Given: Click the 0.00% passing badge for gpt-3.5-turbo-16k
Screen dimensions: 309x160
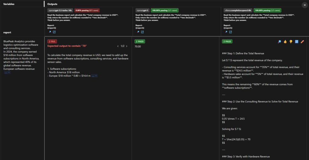Looking at the screenshot, I should 87,10.
